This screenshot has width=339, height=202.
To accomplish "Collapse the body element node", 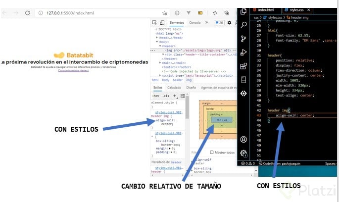I will (157, 42).
